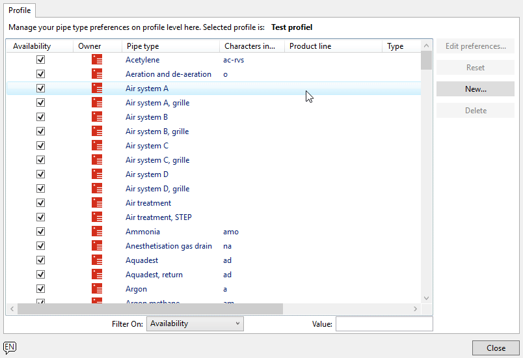Select the Profile tab
This screenshot has height=358, width=523.
20,10
